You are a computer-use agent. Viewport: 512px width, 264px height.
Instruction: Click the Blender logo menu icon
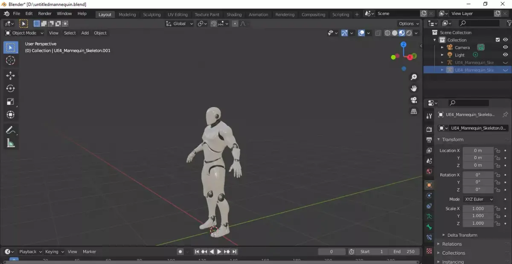(x=6, y=14)
